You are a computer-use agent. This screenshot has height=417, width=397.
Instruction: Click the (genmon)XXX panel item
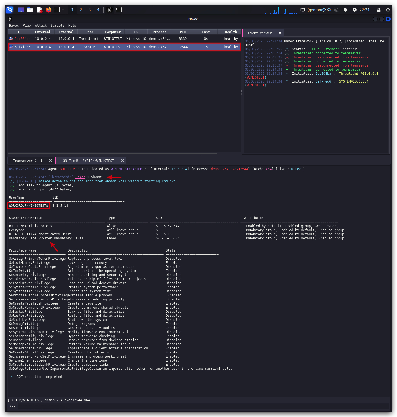pyautogui.click(x=319, y=10)
